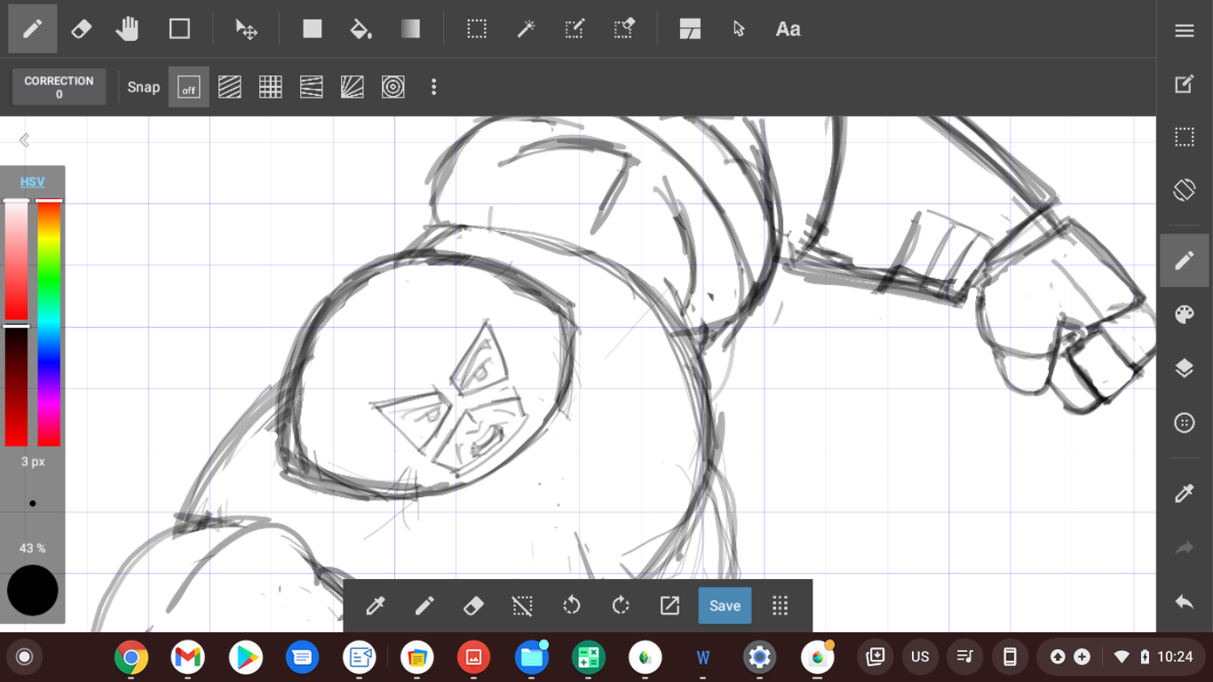Switch the US keyboard input method

click(x=920, y=657)
